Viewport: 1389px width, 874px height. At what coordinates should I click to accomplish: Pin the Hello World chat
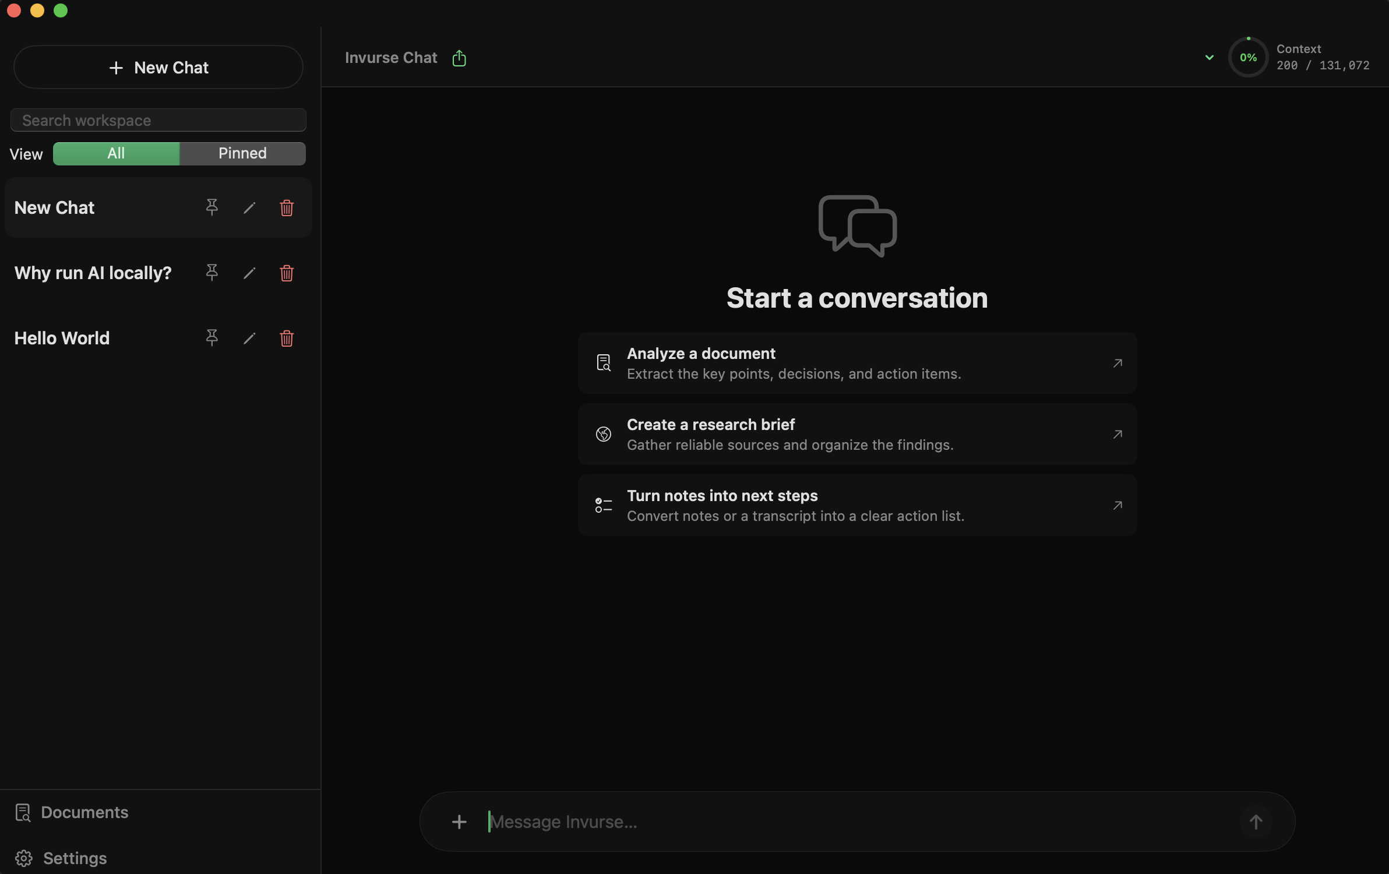click(x=212, y=338)
